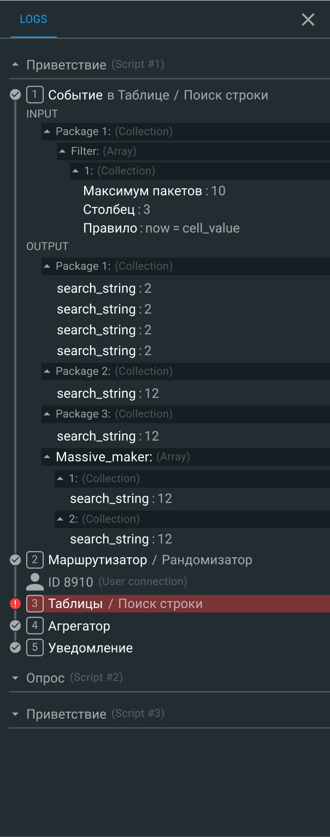
Task: Click step number 3 badge on red row
Action: click(x=35, y=604)
